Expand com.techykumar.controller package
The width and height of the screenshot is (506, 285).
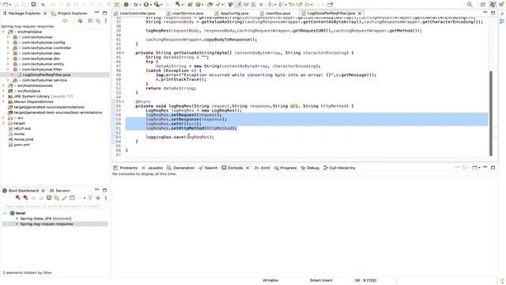tap(8, 47)
